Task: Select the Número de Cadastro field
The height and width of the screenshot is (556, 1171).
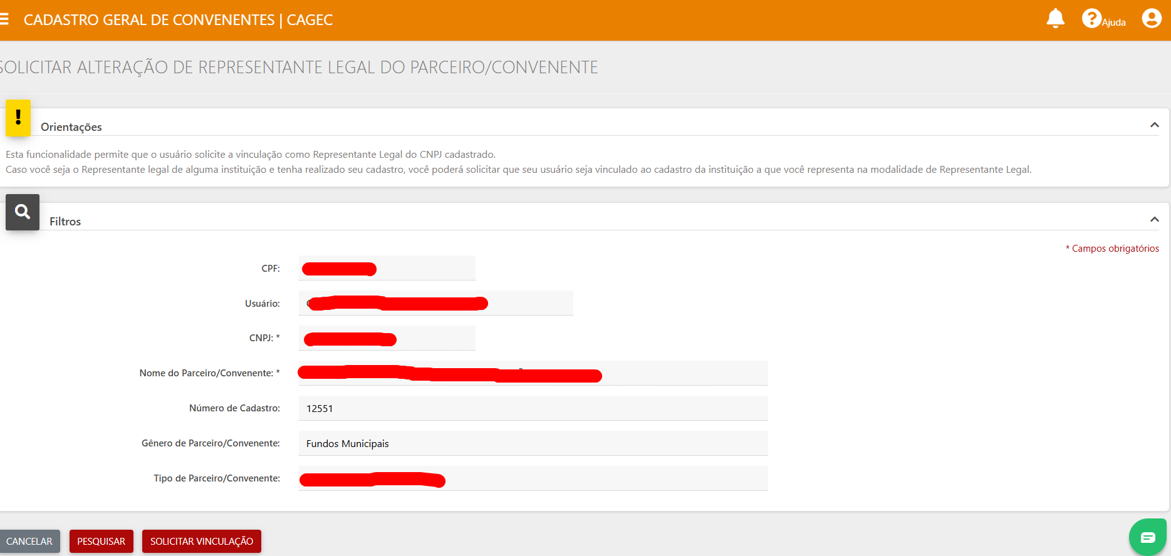Action: [x=533, y=408]
